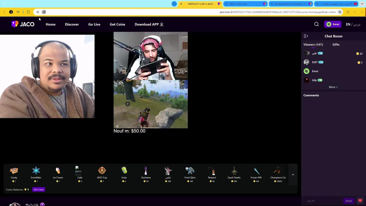Send the 299-coin character gift

coord(168,174)
